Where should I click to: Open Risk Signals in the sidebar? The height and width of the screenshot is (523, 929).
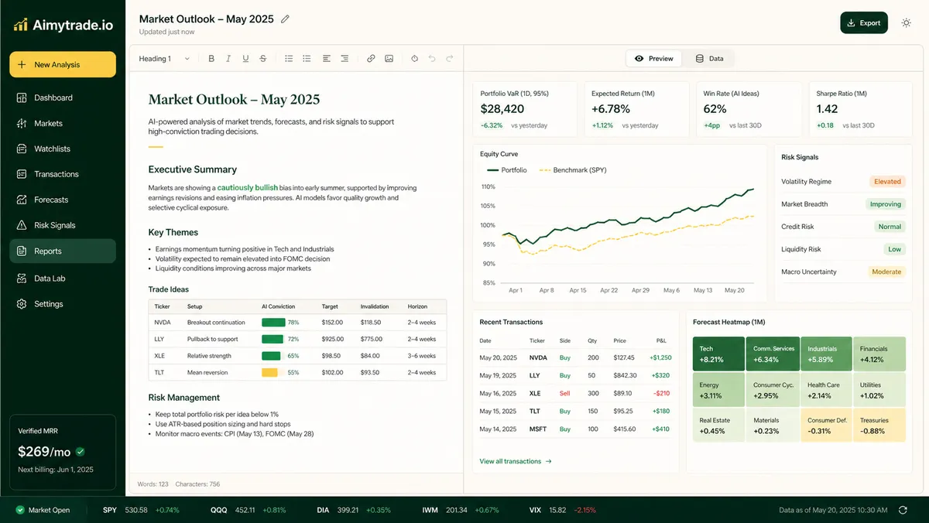click(x=63, y=226)
